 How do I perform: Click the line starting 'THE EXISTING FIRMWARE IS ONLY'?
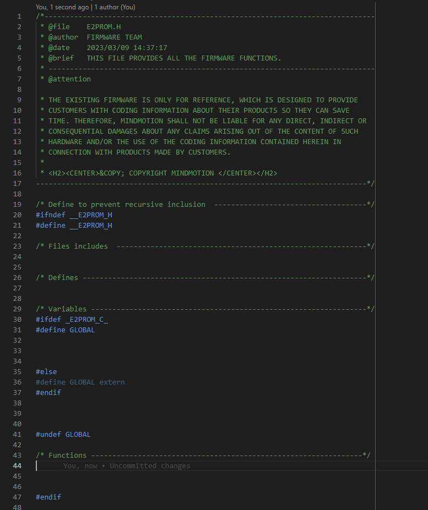199,100
